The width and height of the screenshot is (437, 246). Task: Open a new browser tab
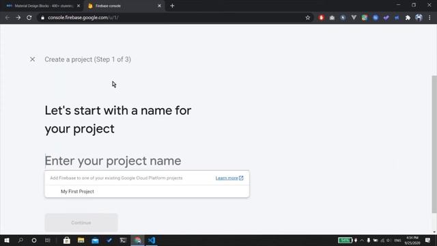(172, 6)
